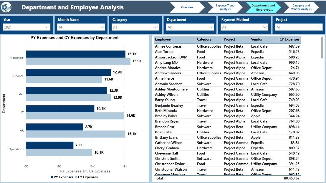Select the Marketing bar in chart

[75, 53]
